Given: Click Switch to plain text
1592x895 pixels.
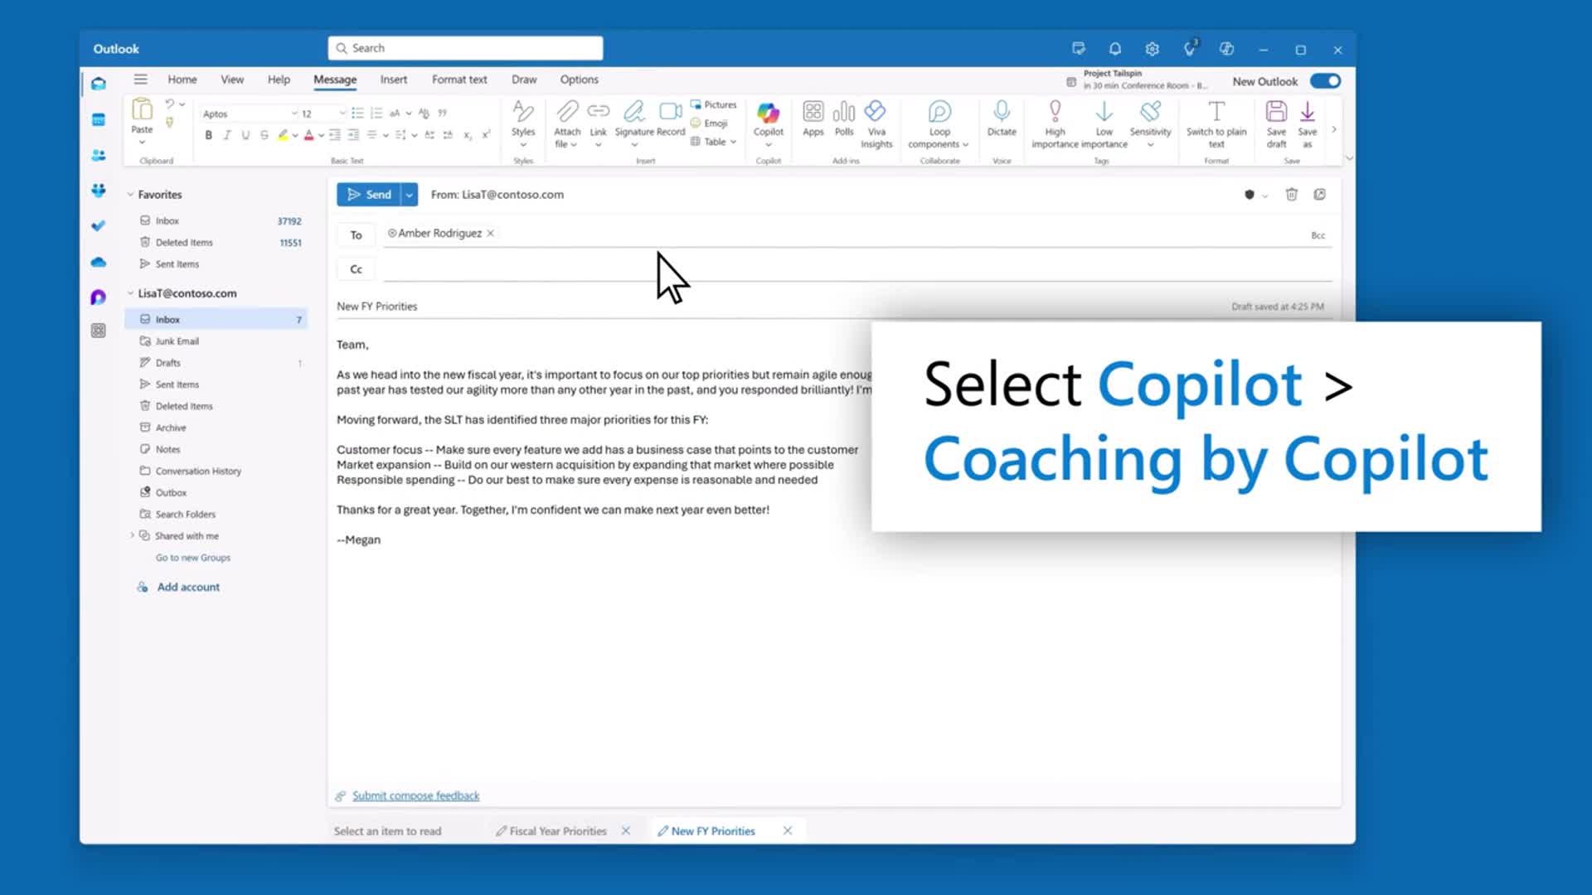Looking at the screenshot, I should [1216, 123].
